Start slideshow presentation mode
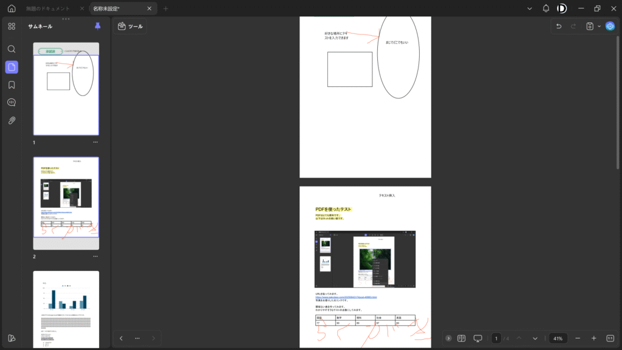Screen dimensions: 622x350 (x=477, y=338)
